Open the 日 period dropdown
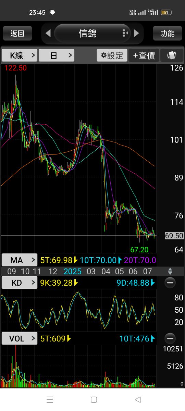 56,55
